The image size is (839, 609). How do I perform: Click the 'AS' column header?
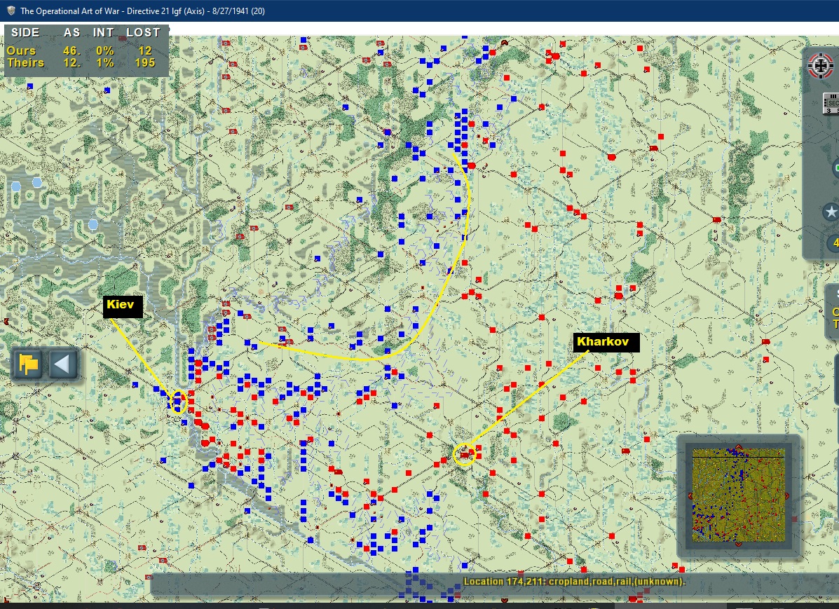coord(71,33)
